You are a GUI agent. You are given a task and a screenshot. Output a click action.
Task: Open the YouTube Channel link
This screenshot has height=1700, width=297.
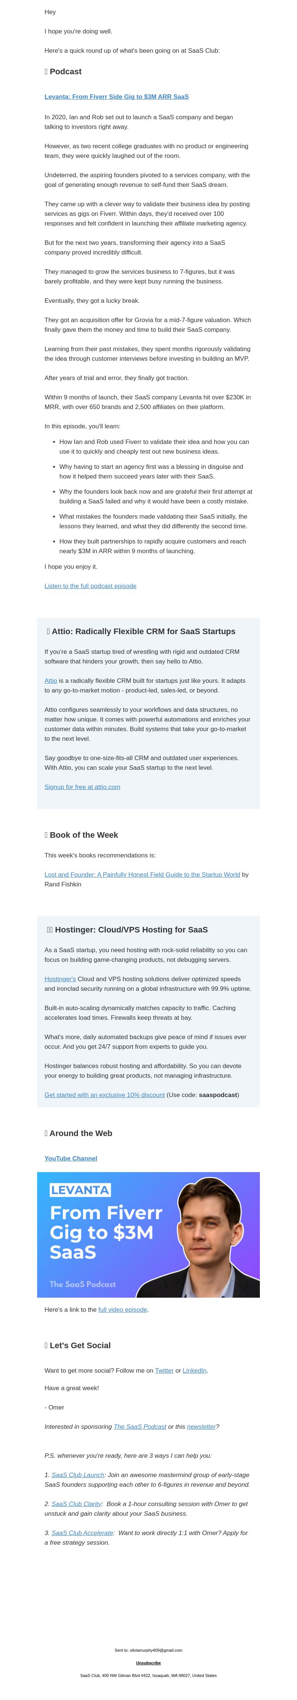71,1158
